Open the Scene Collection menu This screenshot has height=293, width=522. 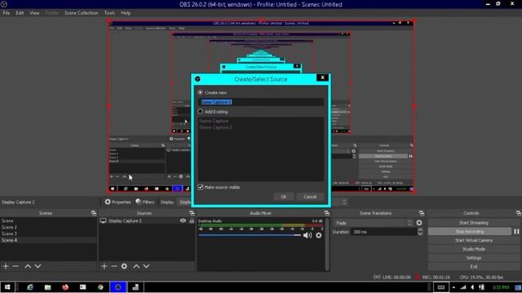point(82,13)
